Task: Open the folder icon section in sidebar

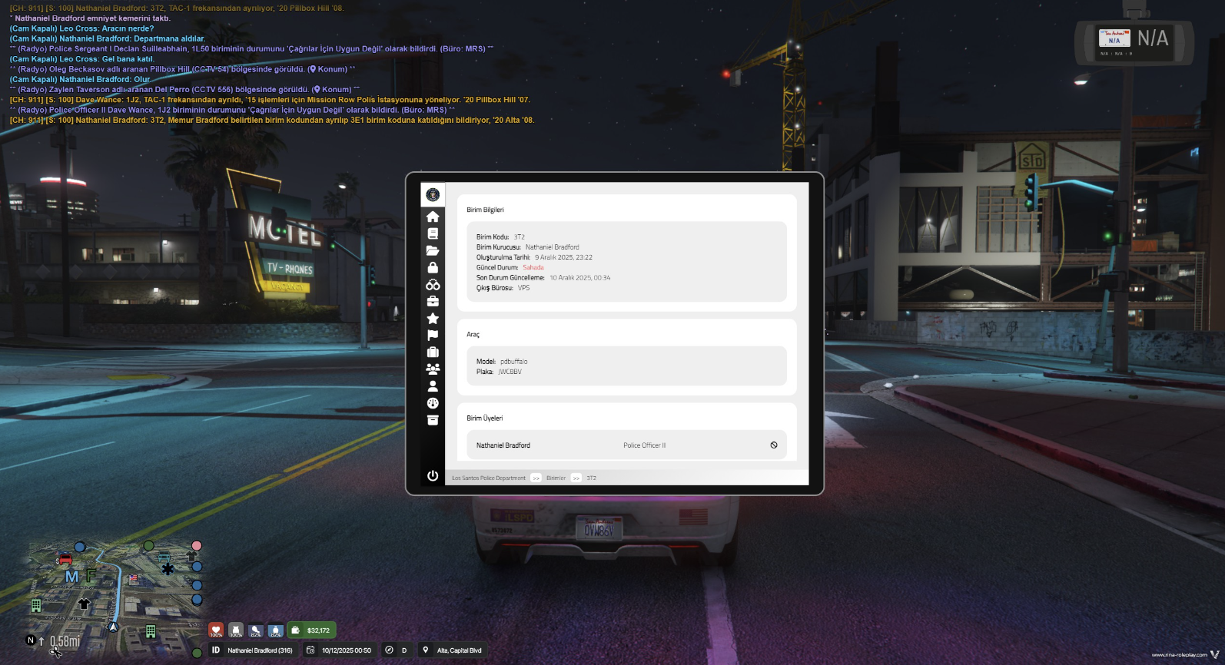Action: (x=433, y=250)
